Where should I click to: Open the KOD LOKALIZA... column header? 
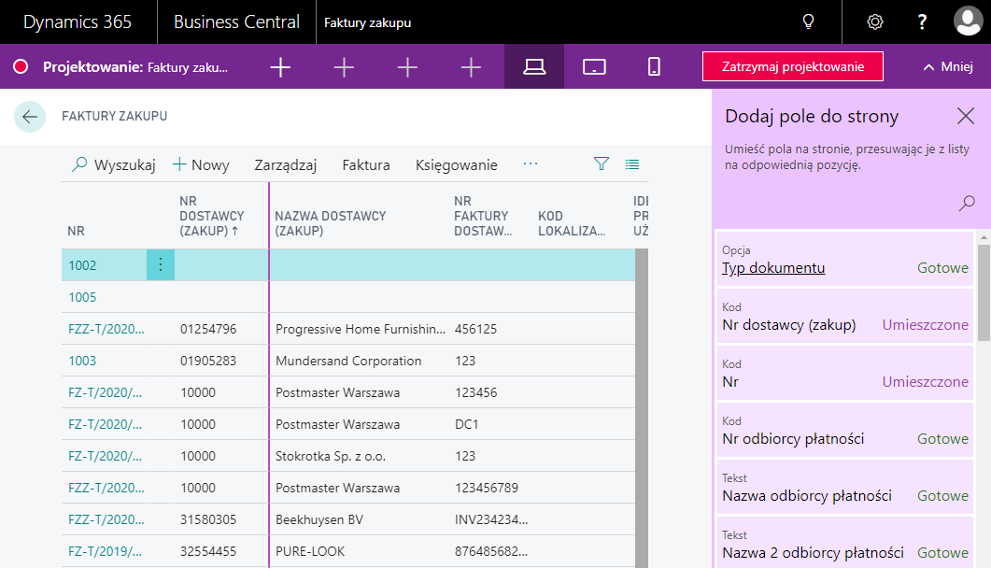click(572, 223)
